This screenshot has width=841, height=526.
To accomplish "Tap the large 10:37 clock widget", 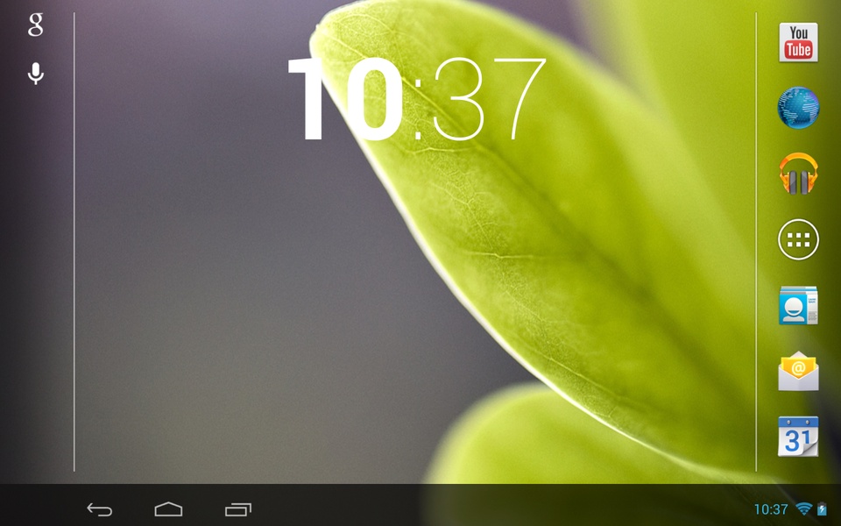I will (x=417, y=99).
